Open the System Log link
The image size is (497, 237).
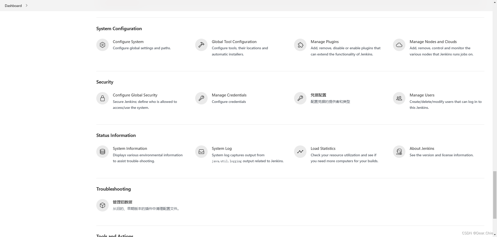click(x=222, y=149)
